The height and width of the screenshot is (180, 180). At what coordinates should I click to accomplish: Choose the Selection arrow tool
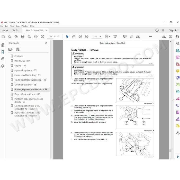[67, 37]
